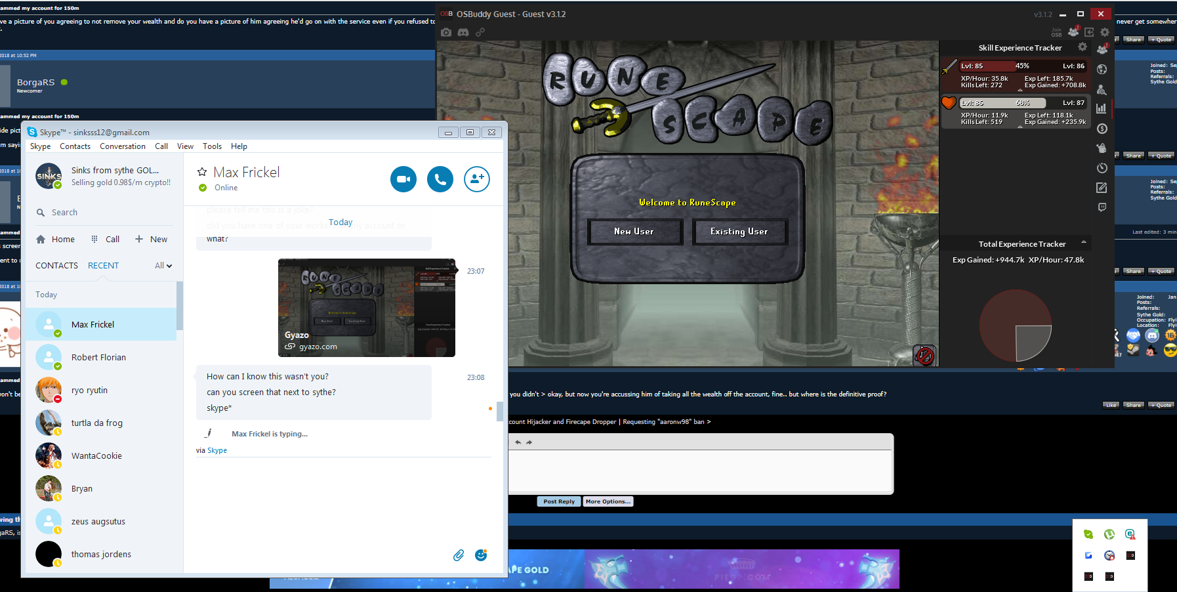
Task: Click the New User button
Action: point(634,232)
